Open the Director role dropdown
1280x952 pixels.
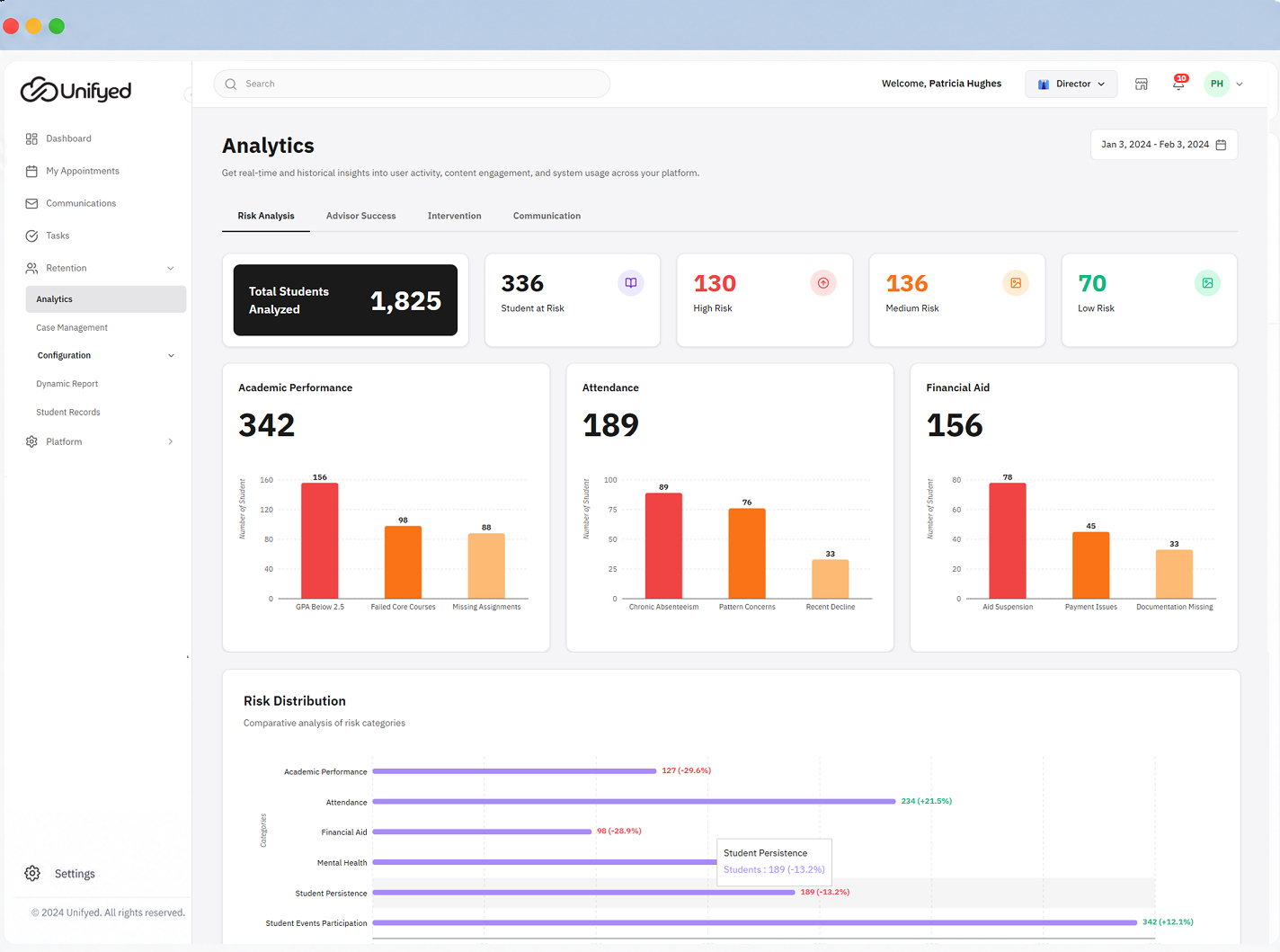click(1071, 84)
